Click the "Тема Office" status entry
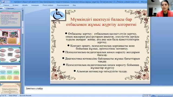The image size is (173, 97). (13, 96)
